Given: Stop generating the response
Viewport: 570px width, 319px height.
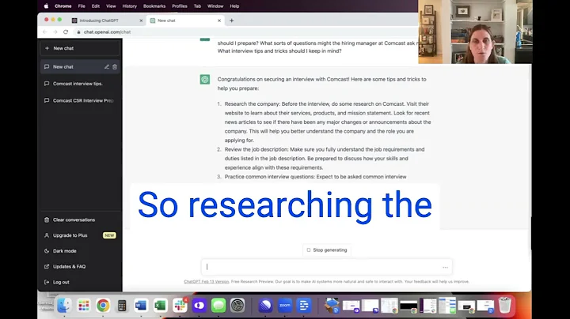Looking at the screenshot, I should [327, 250].
